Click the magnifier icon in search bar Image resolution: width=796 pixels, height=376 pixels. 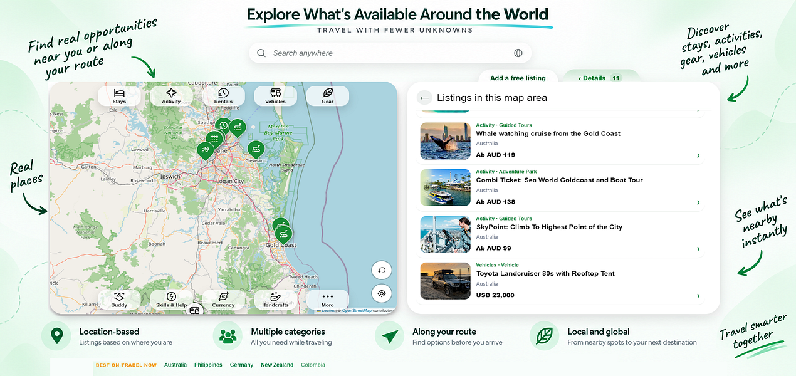(261, 53)
